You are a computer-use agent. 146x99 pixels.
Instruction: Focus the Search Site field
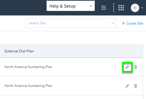[x=71, y=23]
